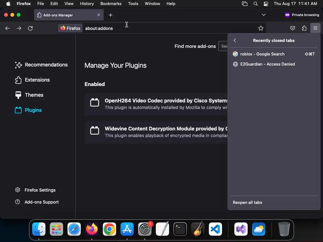
Task: Select the Add-ons Manager tab
Action: (69, 15)
